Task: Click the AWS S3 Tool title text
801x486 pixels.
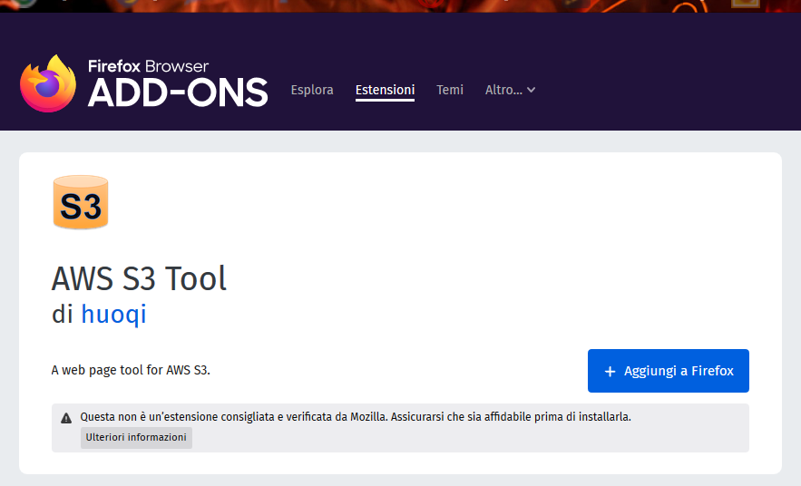Action: click(x=139, y=278)
